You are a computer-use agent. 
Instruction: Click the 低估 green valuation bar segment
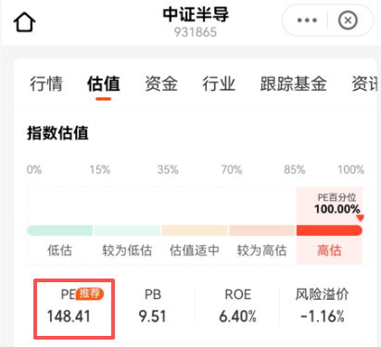(x=59, y=230)
